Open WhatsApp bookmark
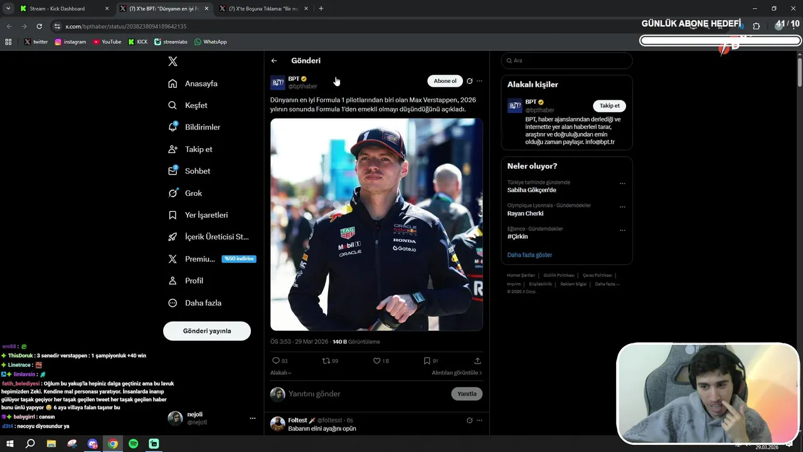 pyautogui.click(x=210, y=42)
